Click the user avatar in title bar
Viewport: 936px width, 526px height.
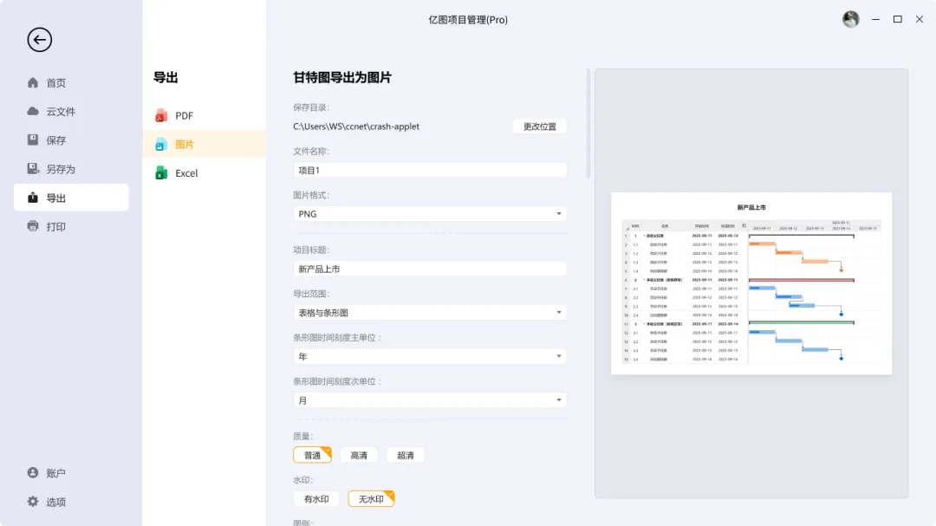(x=851, y=19)
